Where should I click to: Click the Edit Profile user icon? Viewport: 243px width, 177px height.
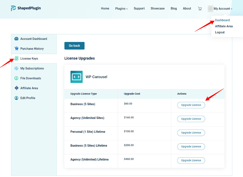coord(16,98)
